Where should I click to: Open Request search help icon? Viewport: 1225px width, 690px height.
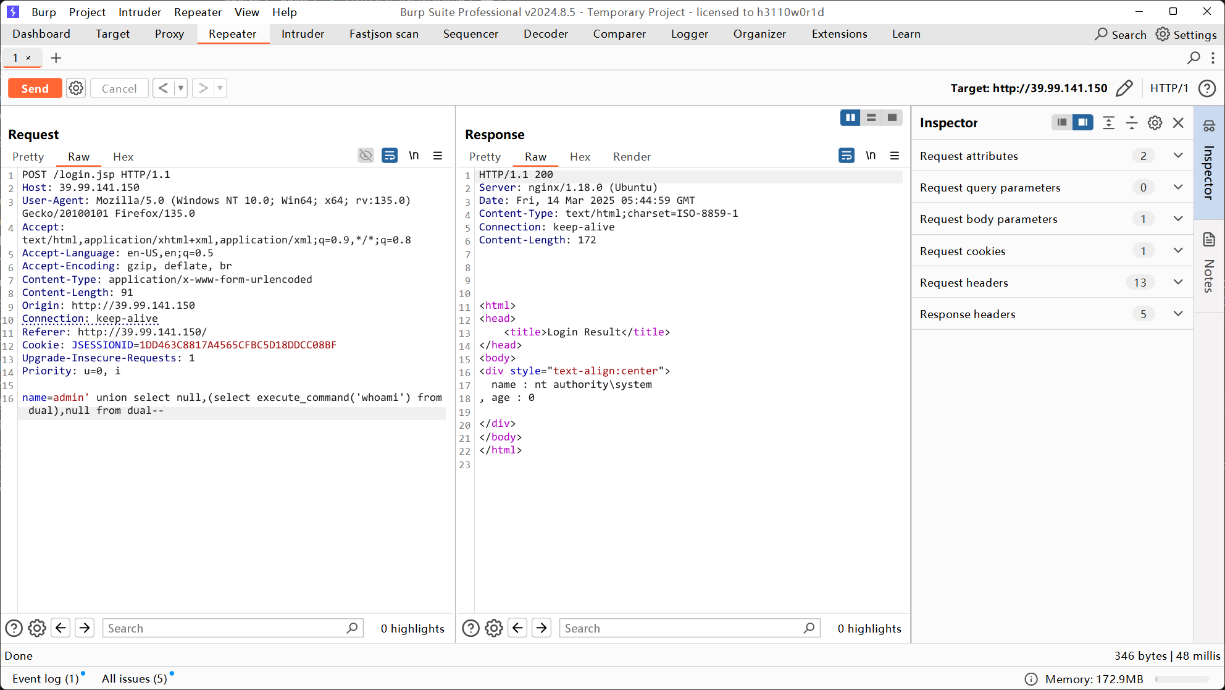pyautogui.click(x=14, y=628)
